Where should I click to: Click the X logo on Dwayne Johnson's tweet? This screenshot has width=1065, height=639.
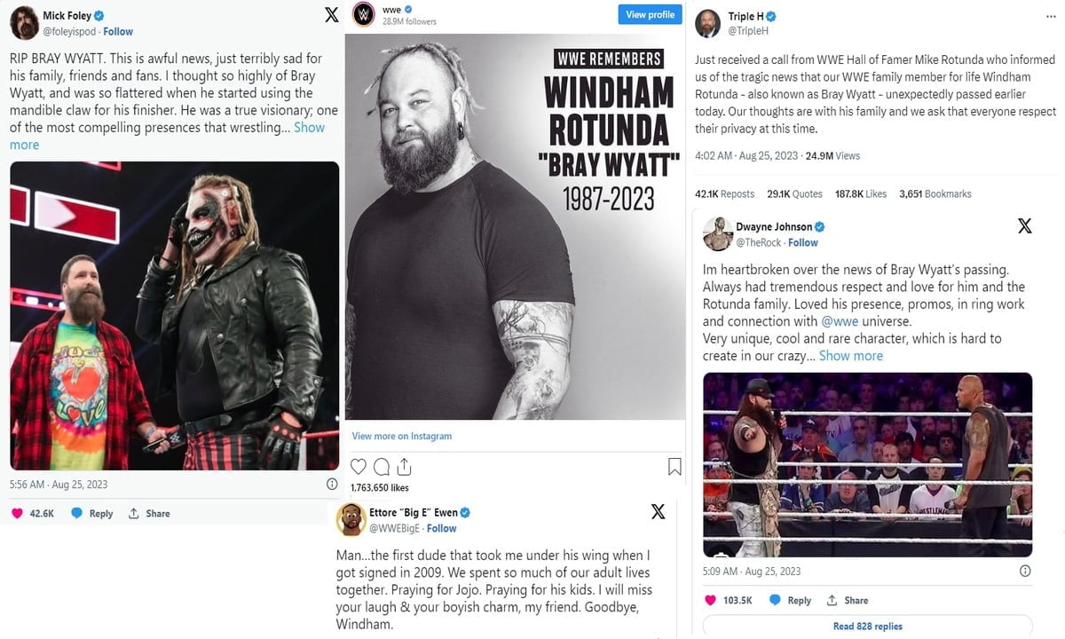[1024, 225]
